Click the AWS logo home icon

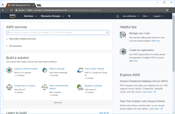[x=12, y=16]
